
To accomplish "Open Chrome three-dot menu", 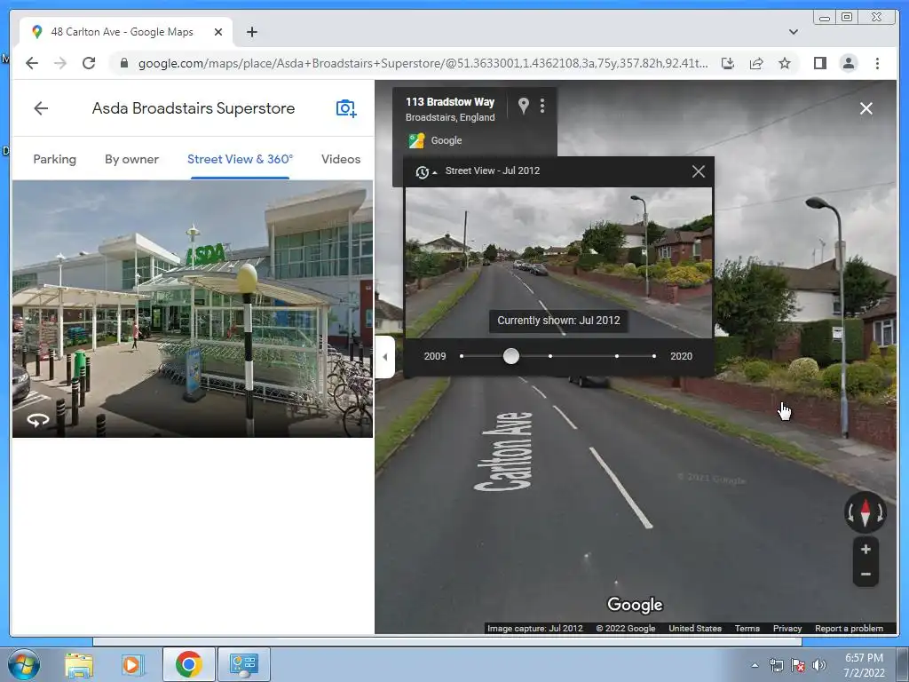I will pos(877,63).
